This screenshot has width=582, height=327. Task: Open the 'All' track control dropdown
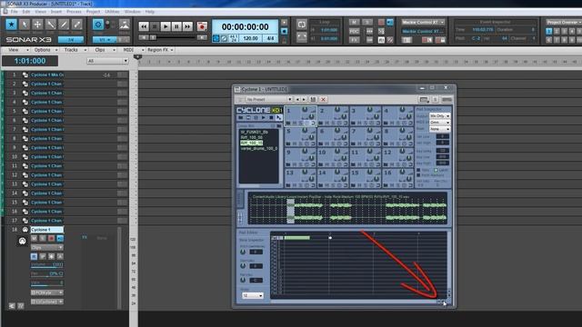coord(107,61)
